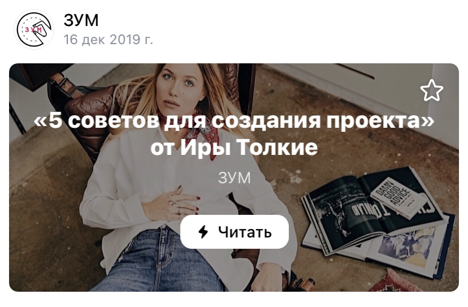This screenshot has height=307, width=468.
Task: Click the lightning bolt icon in Читать
Action: [203, 231]
